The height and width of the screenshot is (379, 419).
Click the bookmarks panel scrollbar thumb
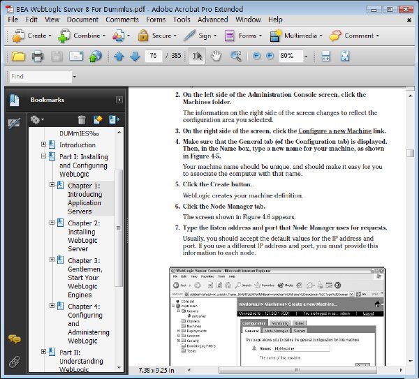[119, 228]
